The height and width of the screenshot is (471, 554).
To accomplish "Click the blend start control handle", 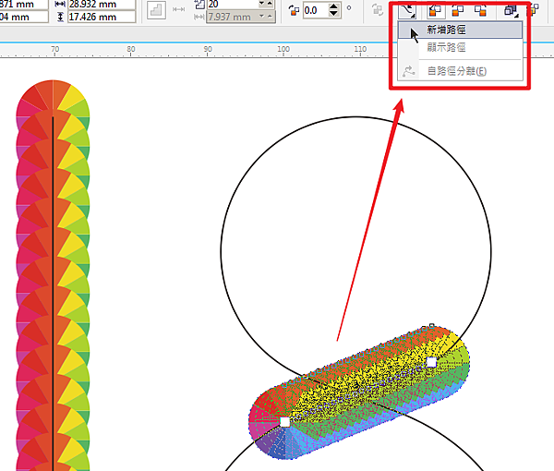I will [284, 422].
